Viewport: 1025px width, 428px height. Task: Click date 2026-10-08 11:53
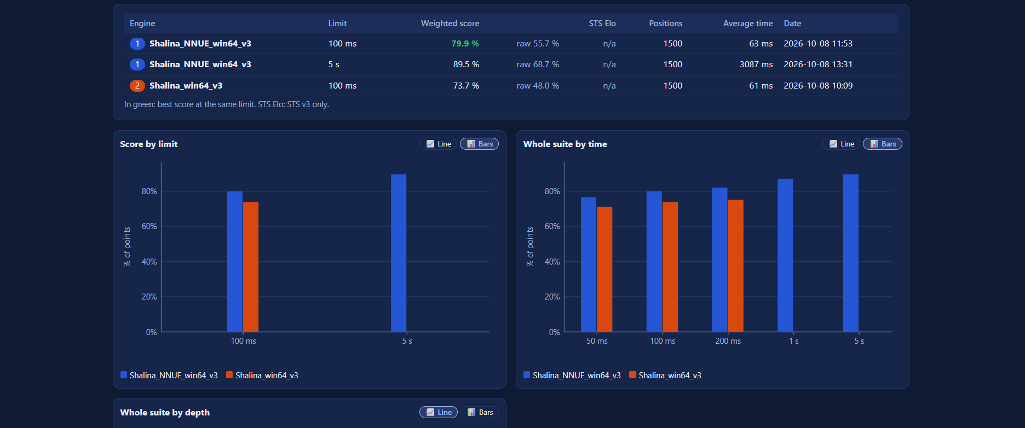point(818,44)
